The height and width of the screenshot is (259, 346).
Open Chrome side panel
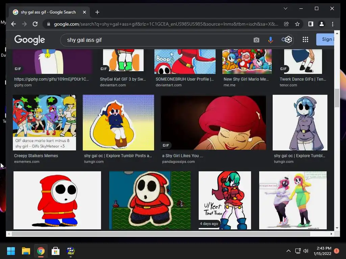311,24
